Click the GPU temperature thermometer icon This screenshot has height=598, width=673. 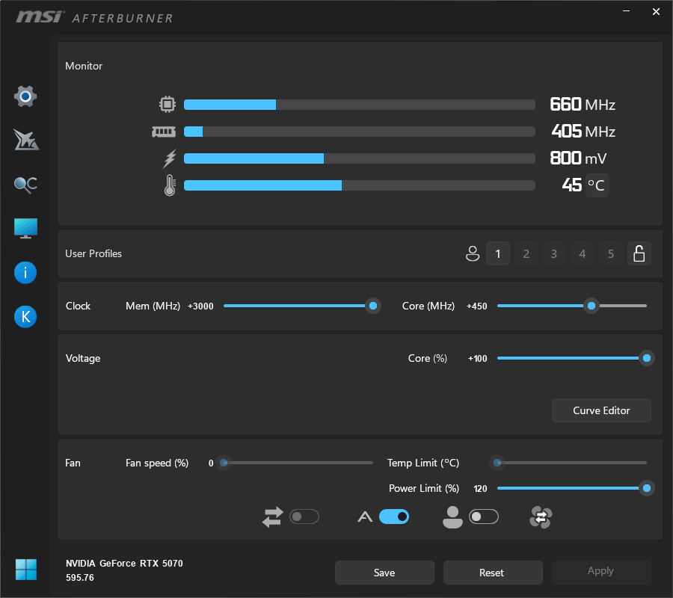coord(169,185)
